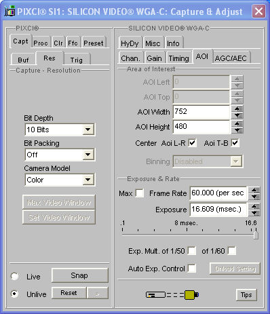The height and width of the screenshot is (314, 270).
Task: Click the Max Video Window button
Action: click(x=59, y=202)
